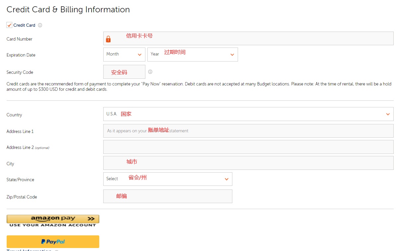Click the orange padlock icon in card field
This screenshot has width=403, height=251.
(108, 39)
